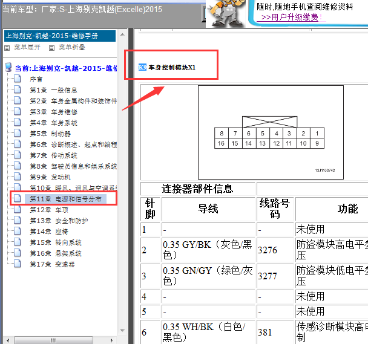The width and height of the screenshot is (368, 344).
Task: Open 第3章 车身维修
Action: (x=53, y=112)
